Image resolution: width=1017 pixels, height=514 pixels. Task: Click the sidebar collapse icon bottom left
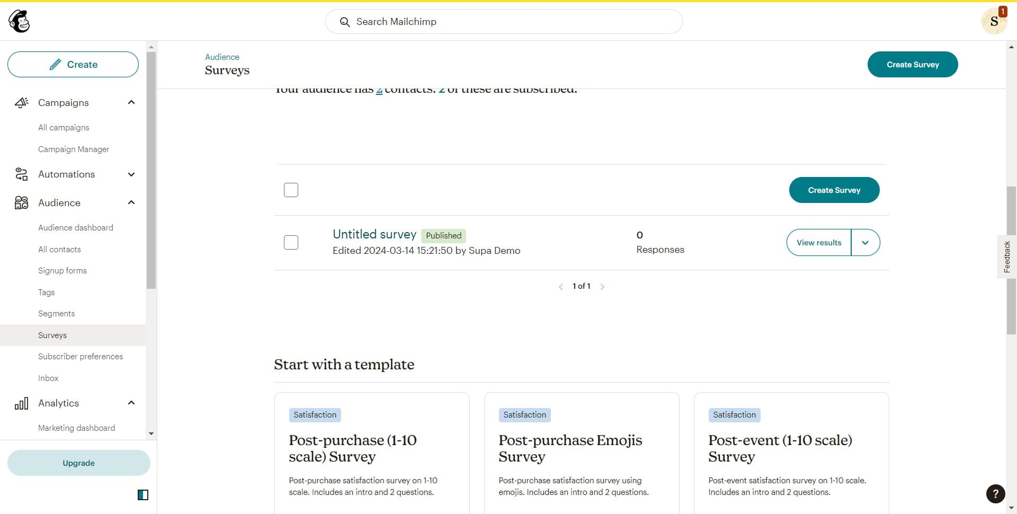click(x=142, y=494)
